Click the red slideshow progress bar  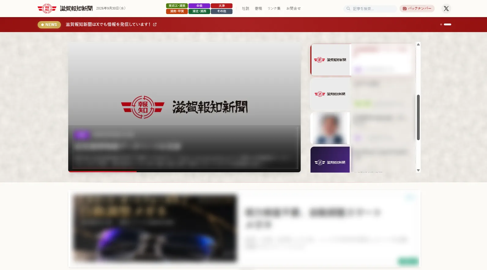pyautogui.click(x=102, y=172)
